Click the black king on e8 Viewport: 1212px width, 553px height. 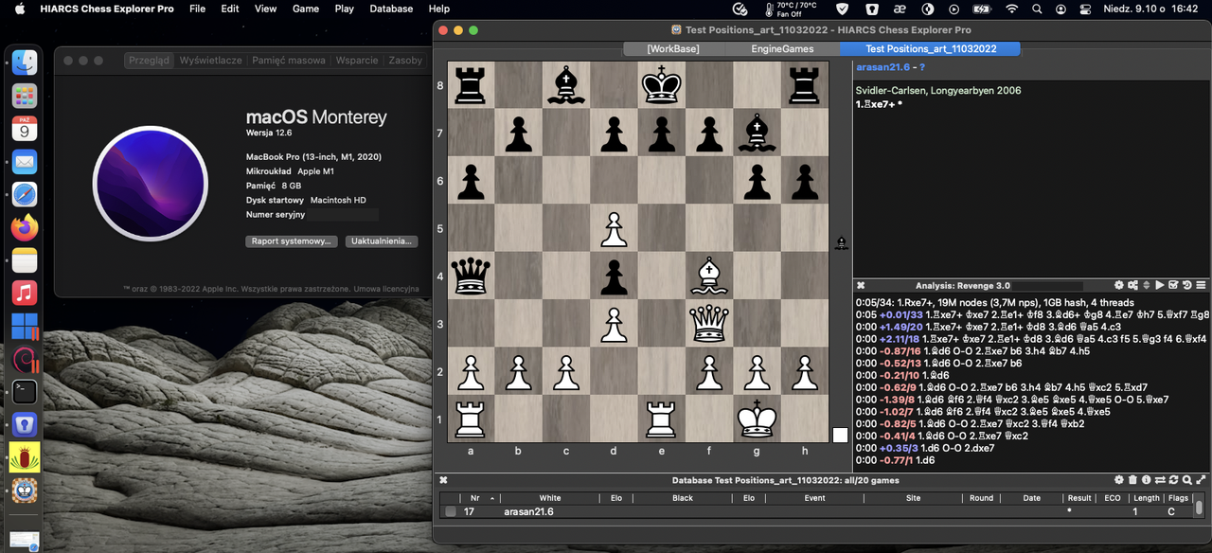click(x=662, y=86)
